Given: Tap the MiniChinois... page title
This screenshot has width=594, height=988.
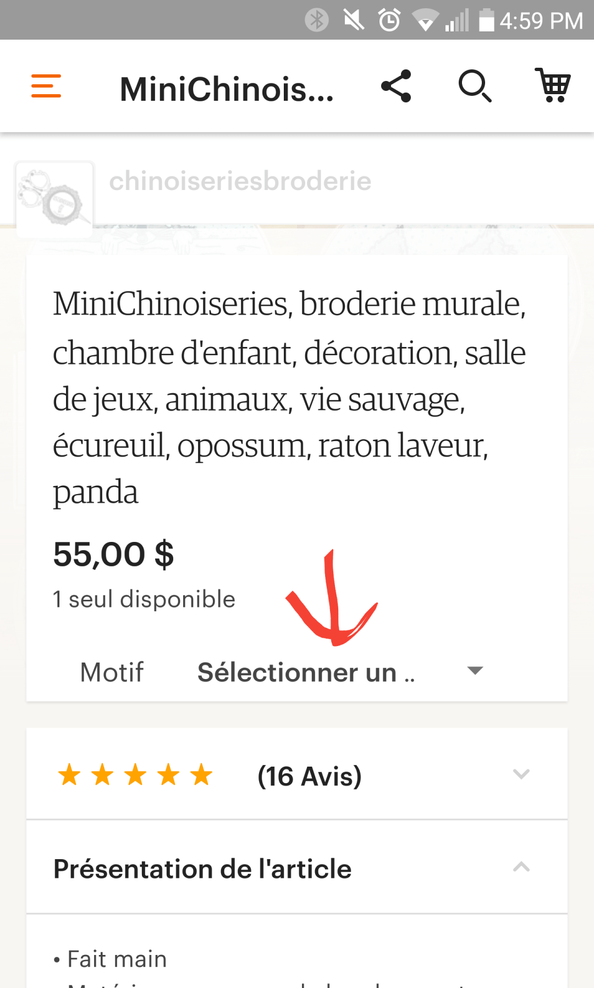Looking at the screenshot, I should (x=227, y=89).
